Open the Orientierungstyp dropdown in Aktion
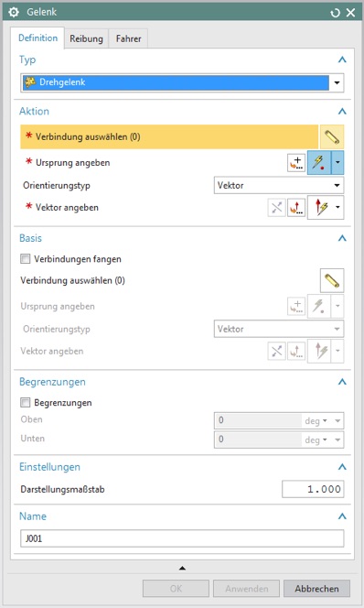This screenshot has width=364, height=608. coord(279,185)
